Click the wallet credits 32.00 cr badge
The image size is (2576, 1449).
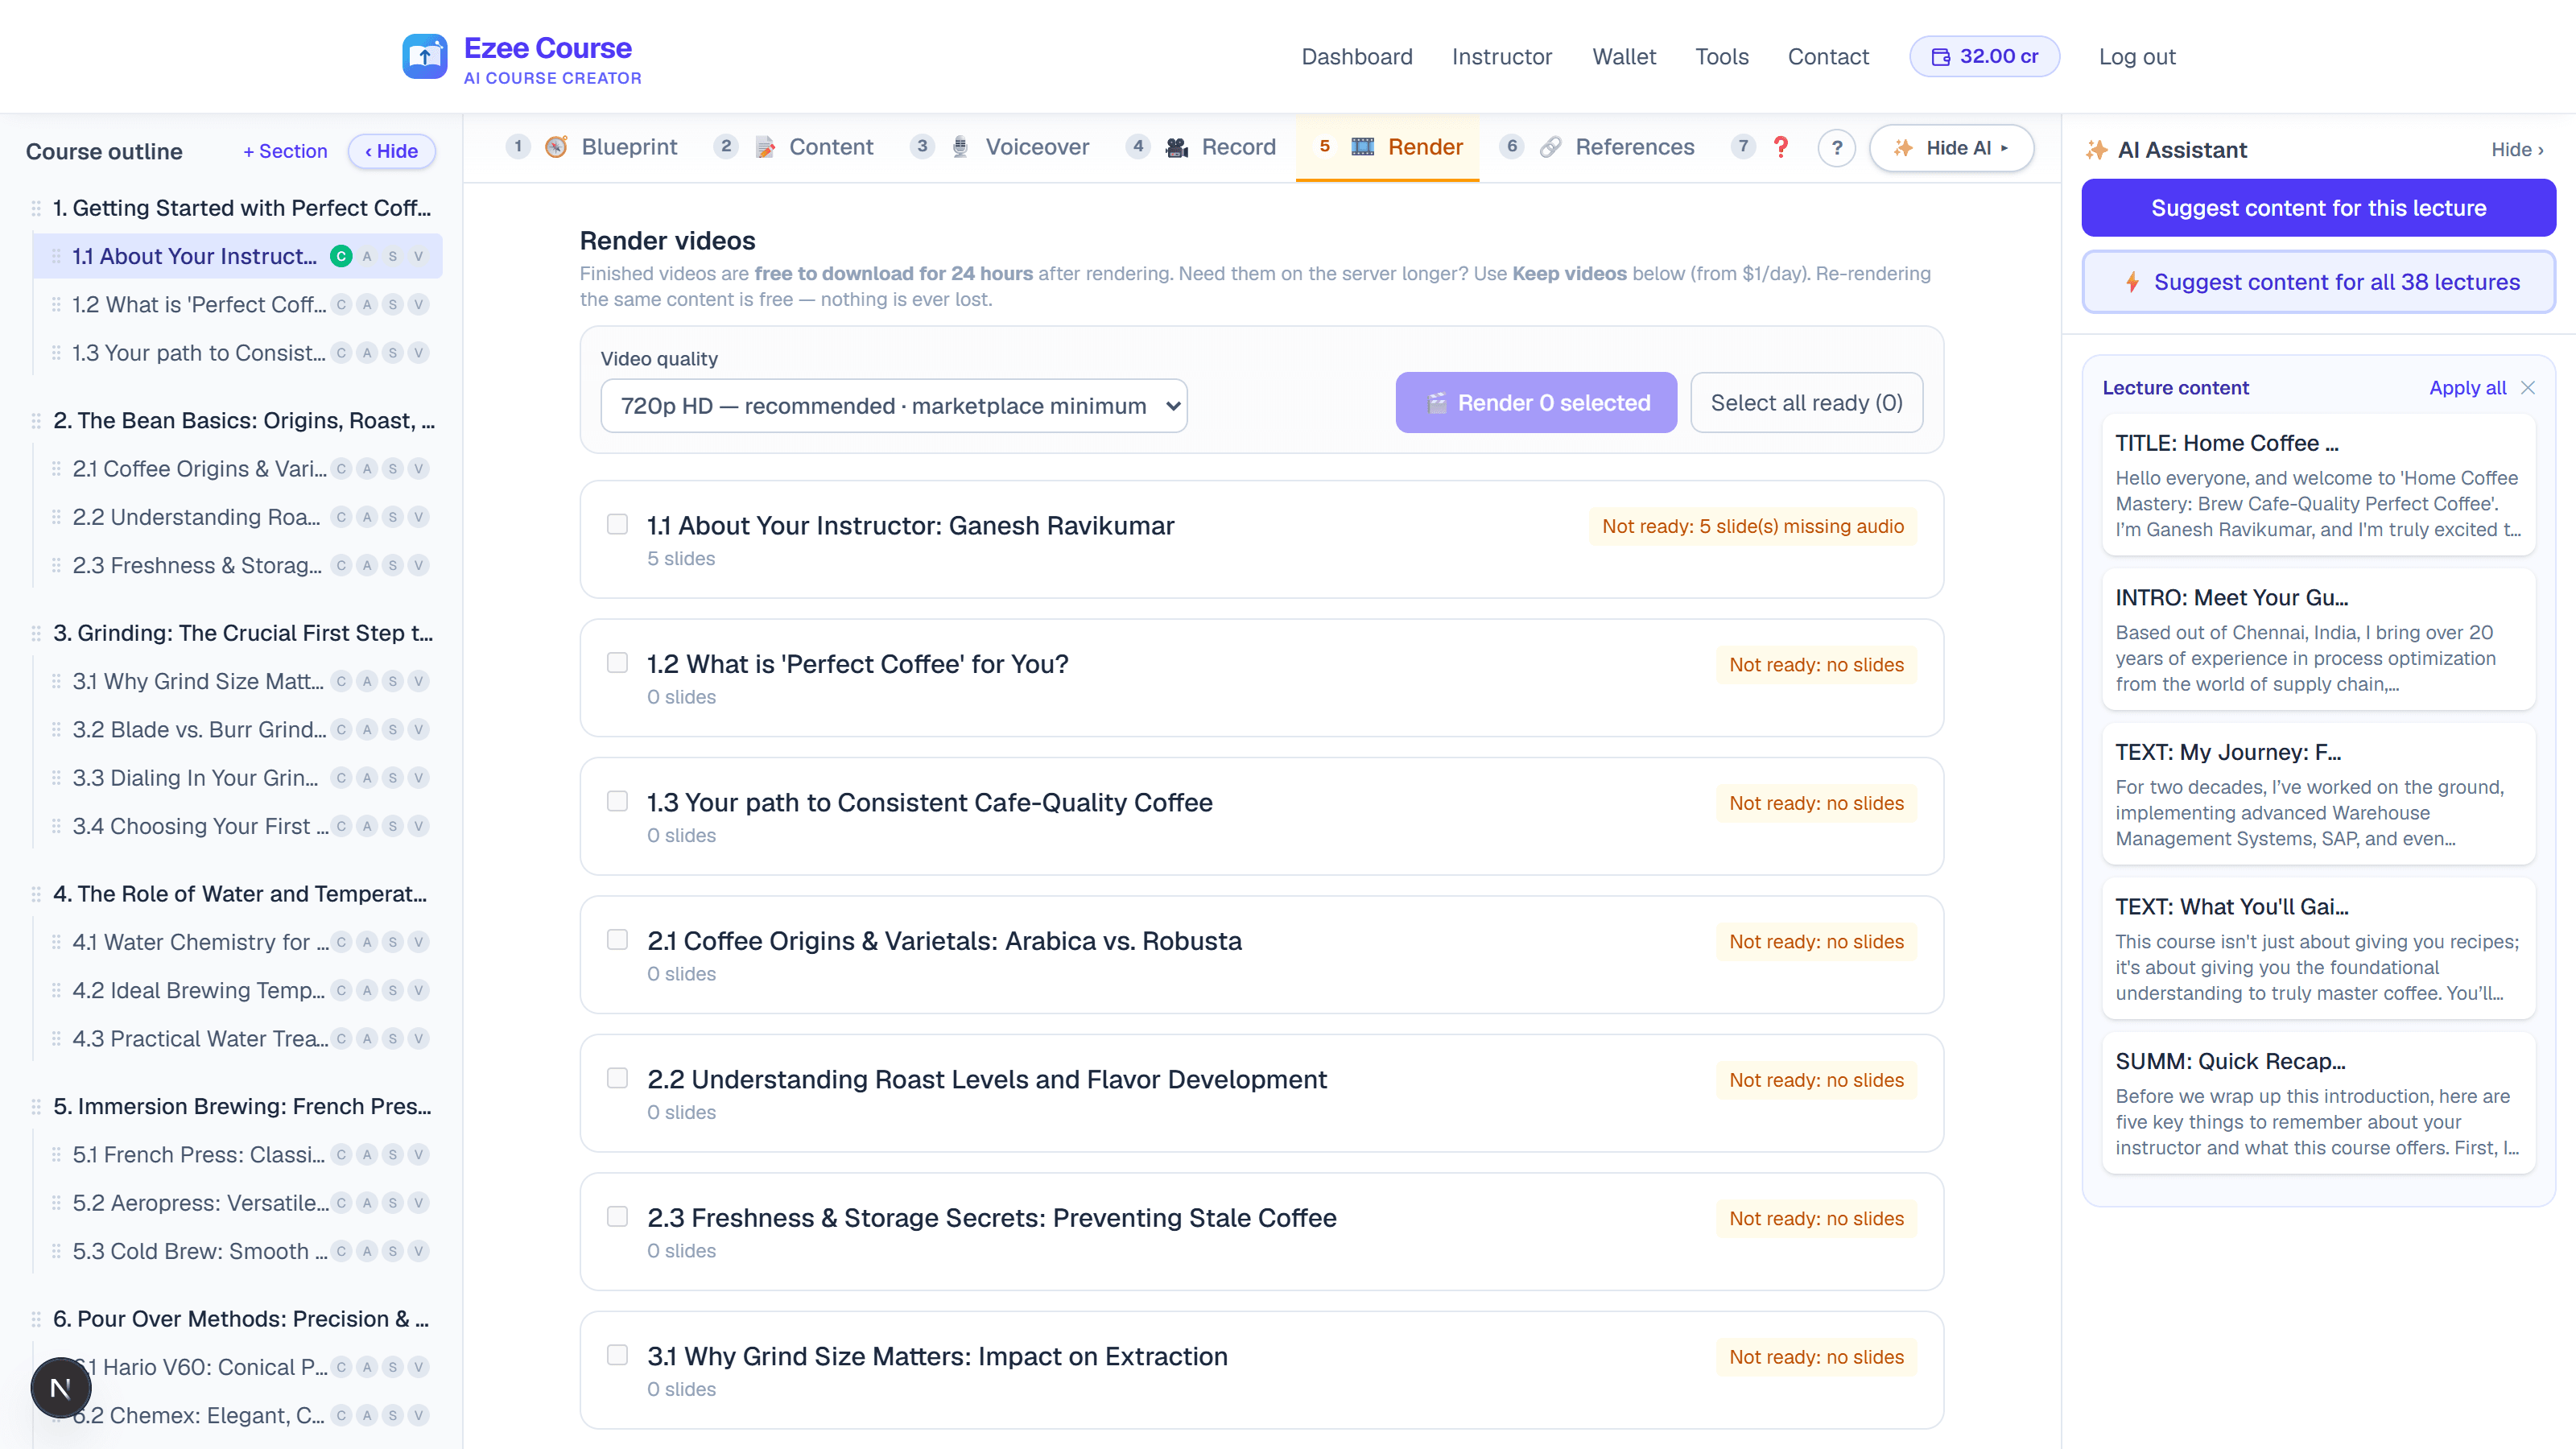click(x=1984, y=56)
